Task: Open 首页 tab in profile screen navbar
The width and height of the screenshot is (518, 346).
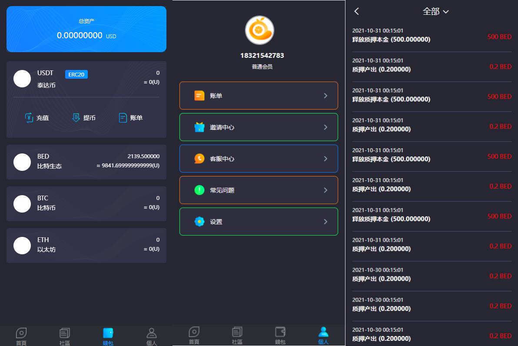Action: point(194,335)
